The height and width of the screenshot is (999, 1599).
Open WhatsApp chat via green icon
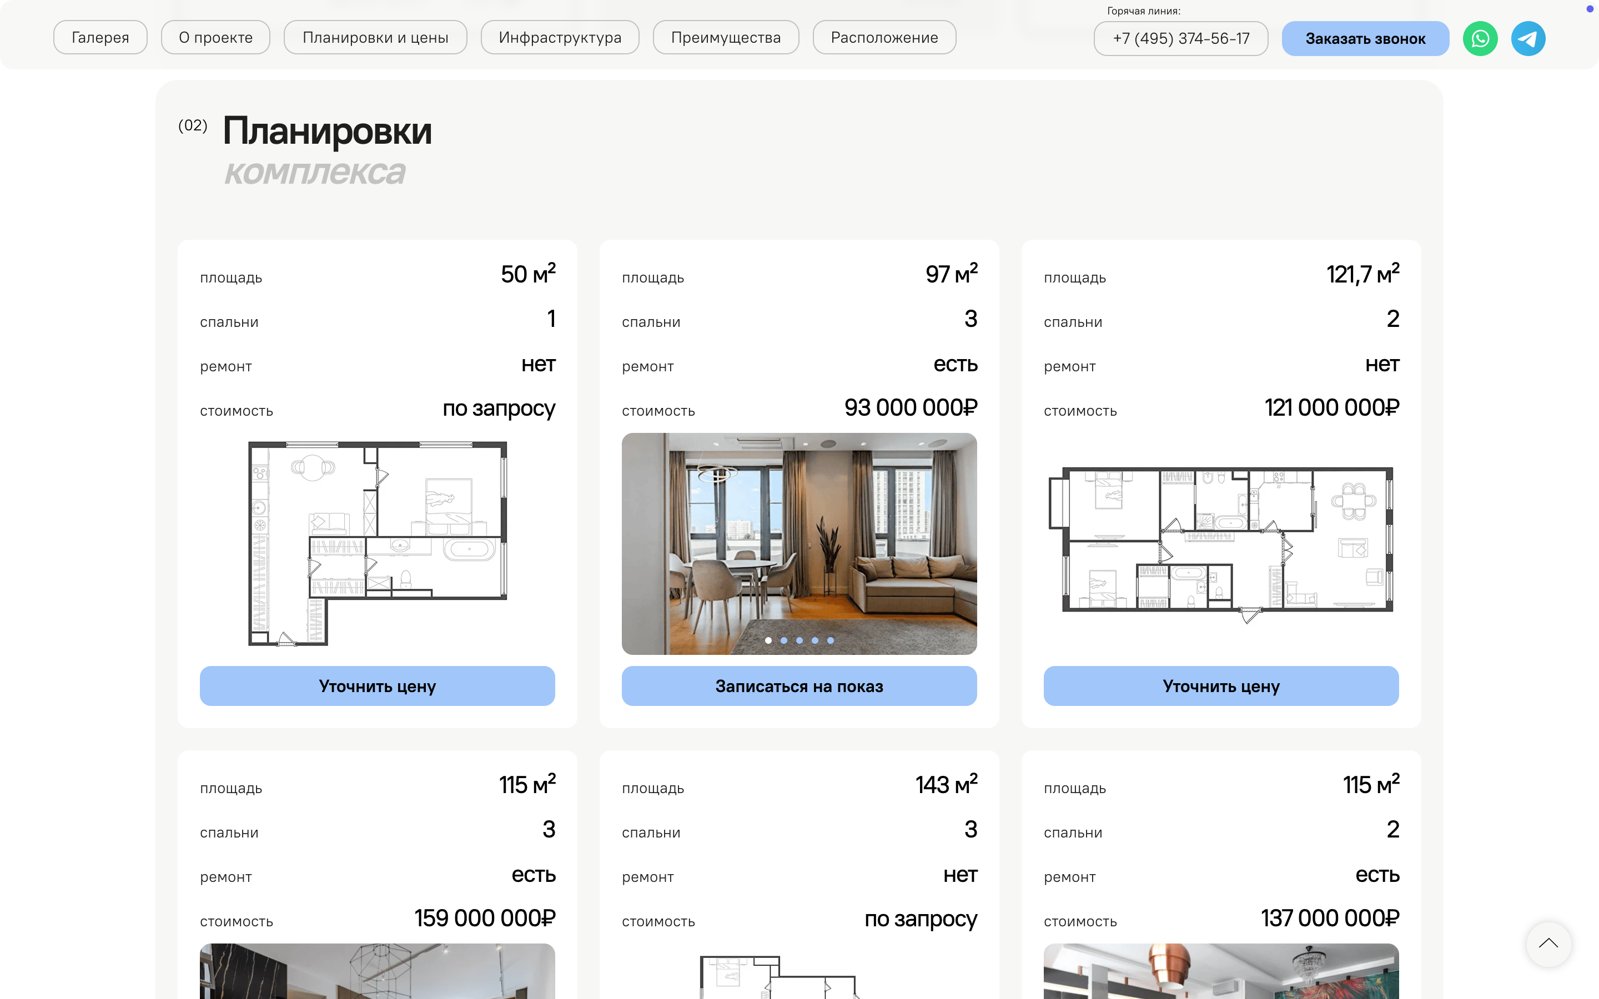click(x=1480, y=38)
